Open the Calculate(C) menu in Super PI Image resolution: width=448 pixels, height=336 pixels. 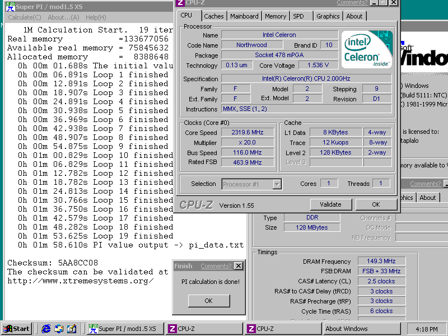25,17
